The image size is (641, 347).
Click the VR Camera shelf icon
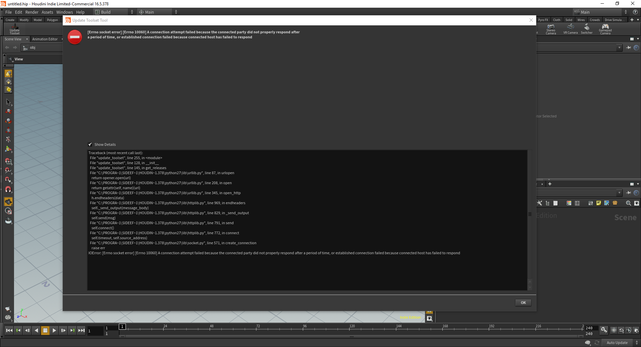pos(570,29)
